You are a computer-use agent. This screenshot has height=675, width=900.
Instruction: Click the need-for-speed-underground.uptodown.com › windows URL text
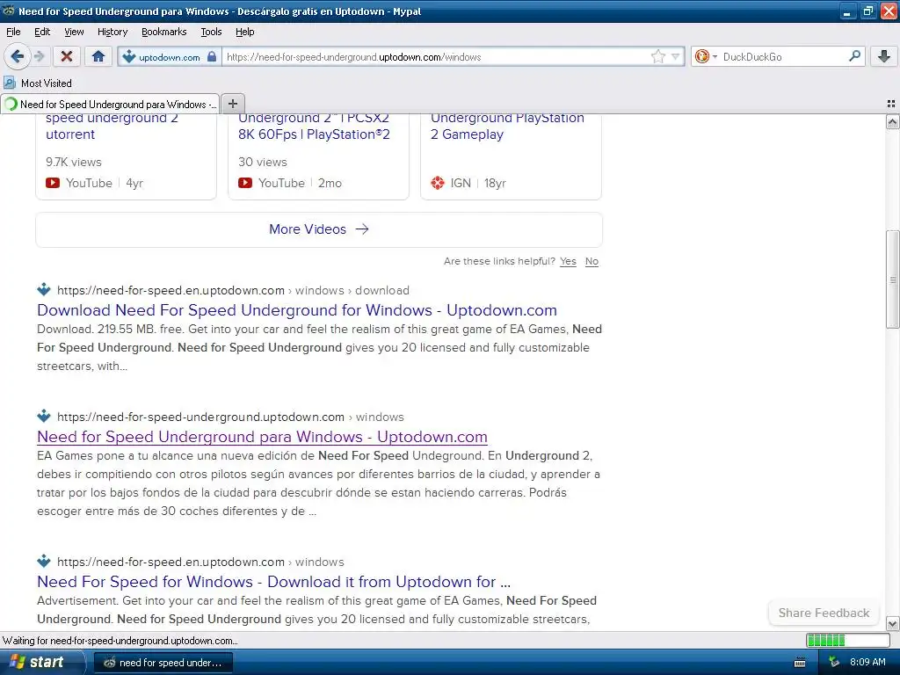(x=230, y=417)
